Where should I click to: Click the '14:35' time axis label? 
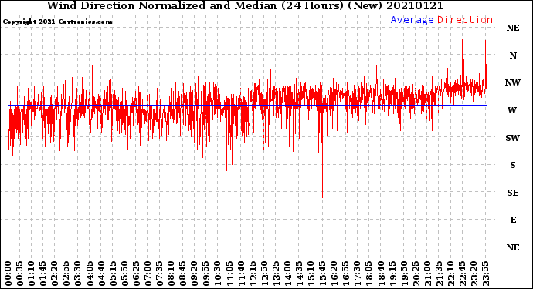pos(299,274)
